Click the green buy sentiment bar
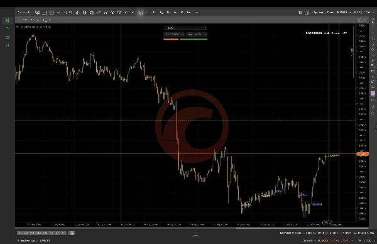 pos(194,39)
